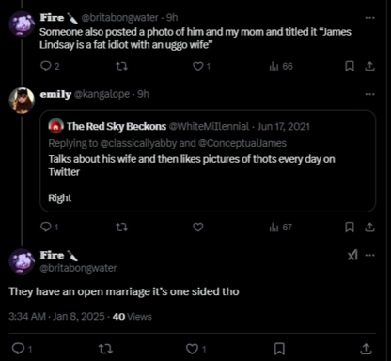Open emily's profile avatar
Viewport: 391px width, 361px height.
click(22, 100)
